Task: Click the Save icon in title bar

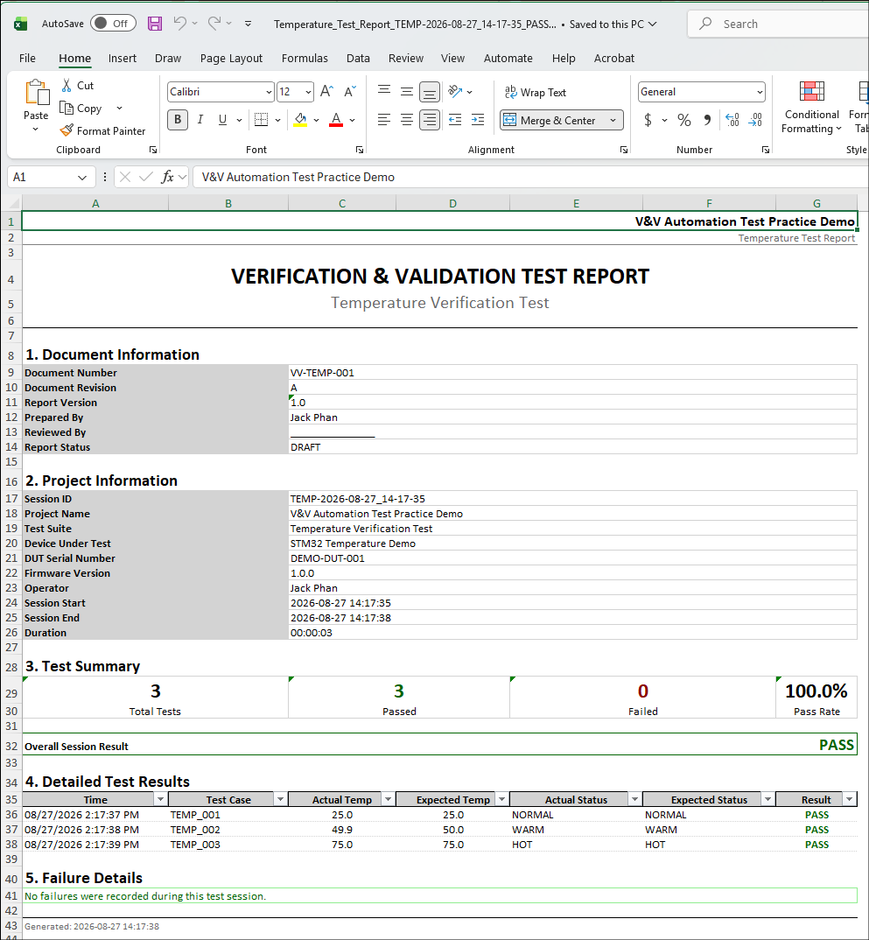Action: (155, 24)
